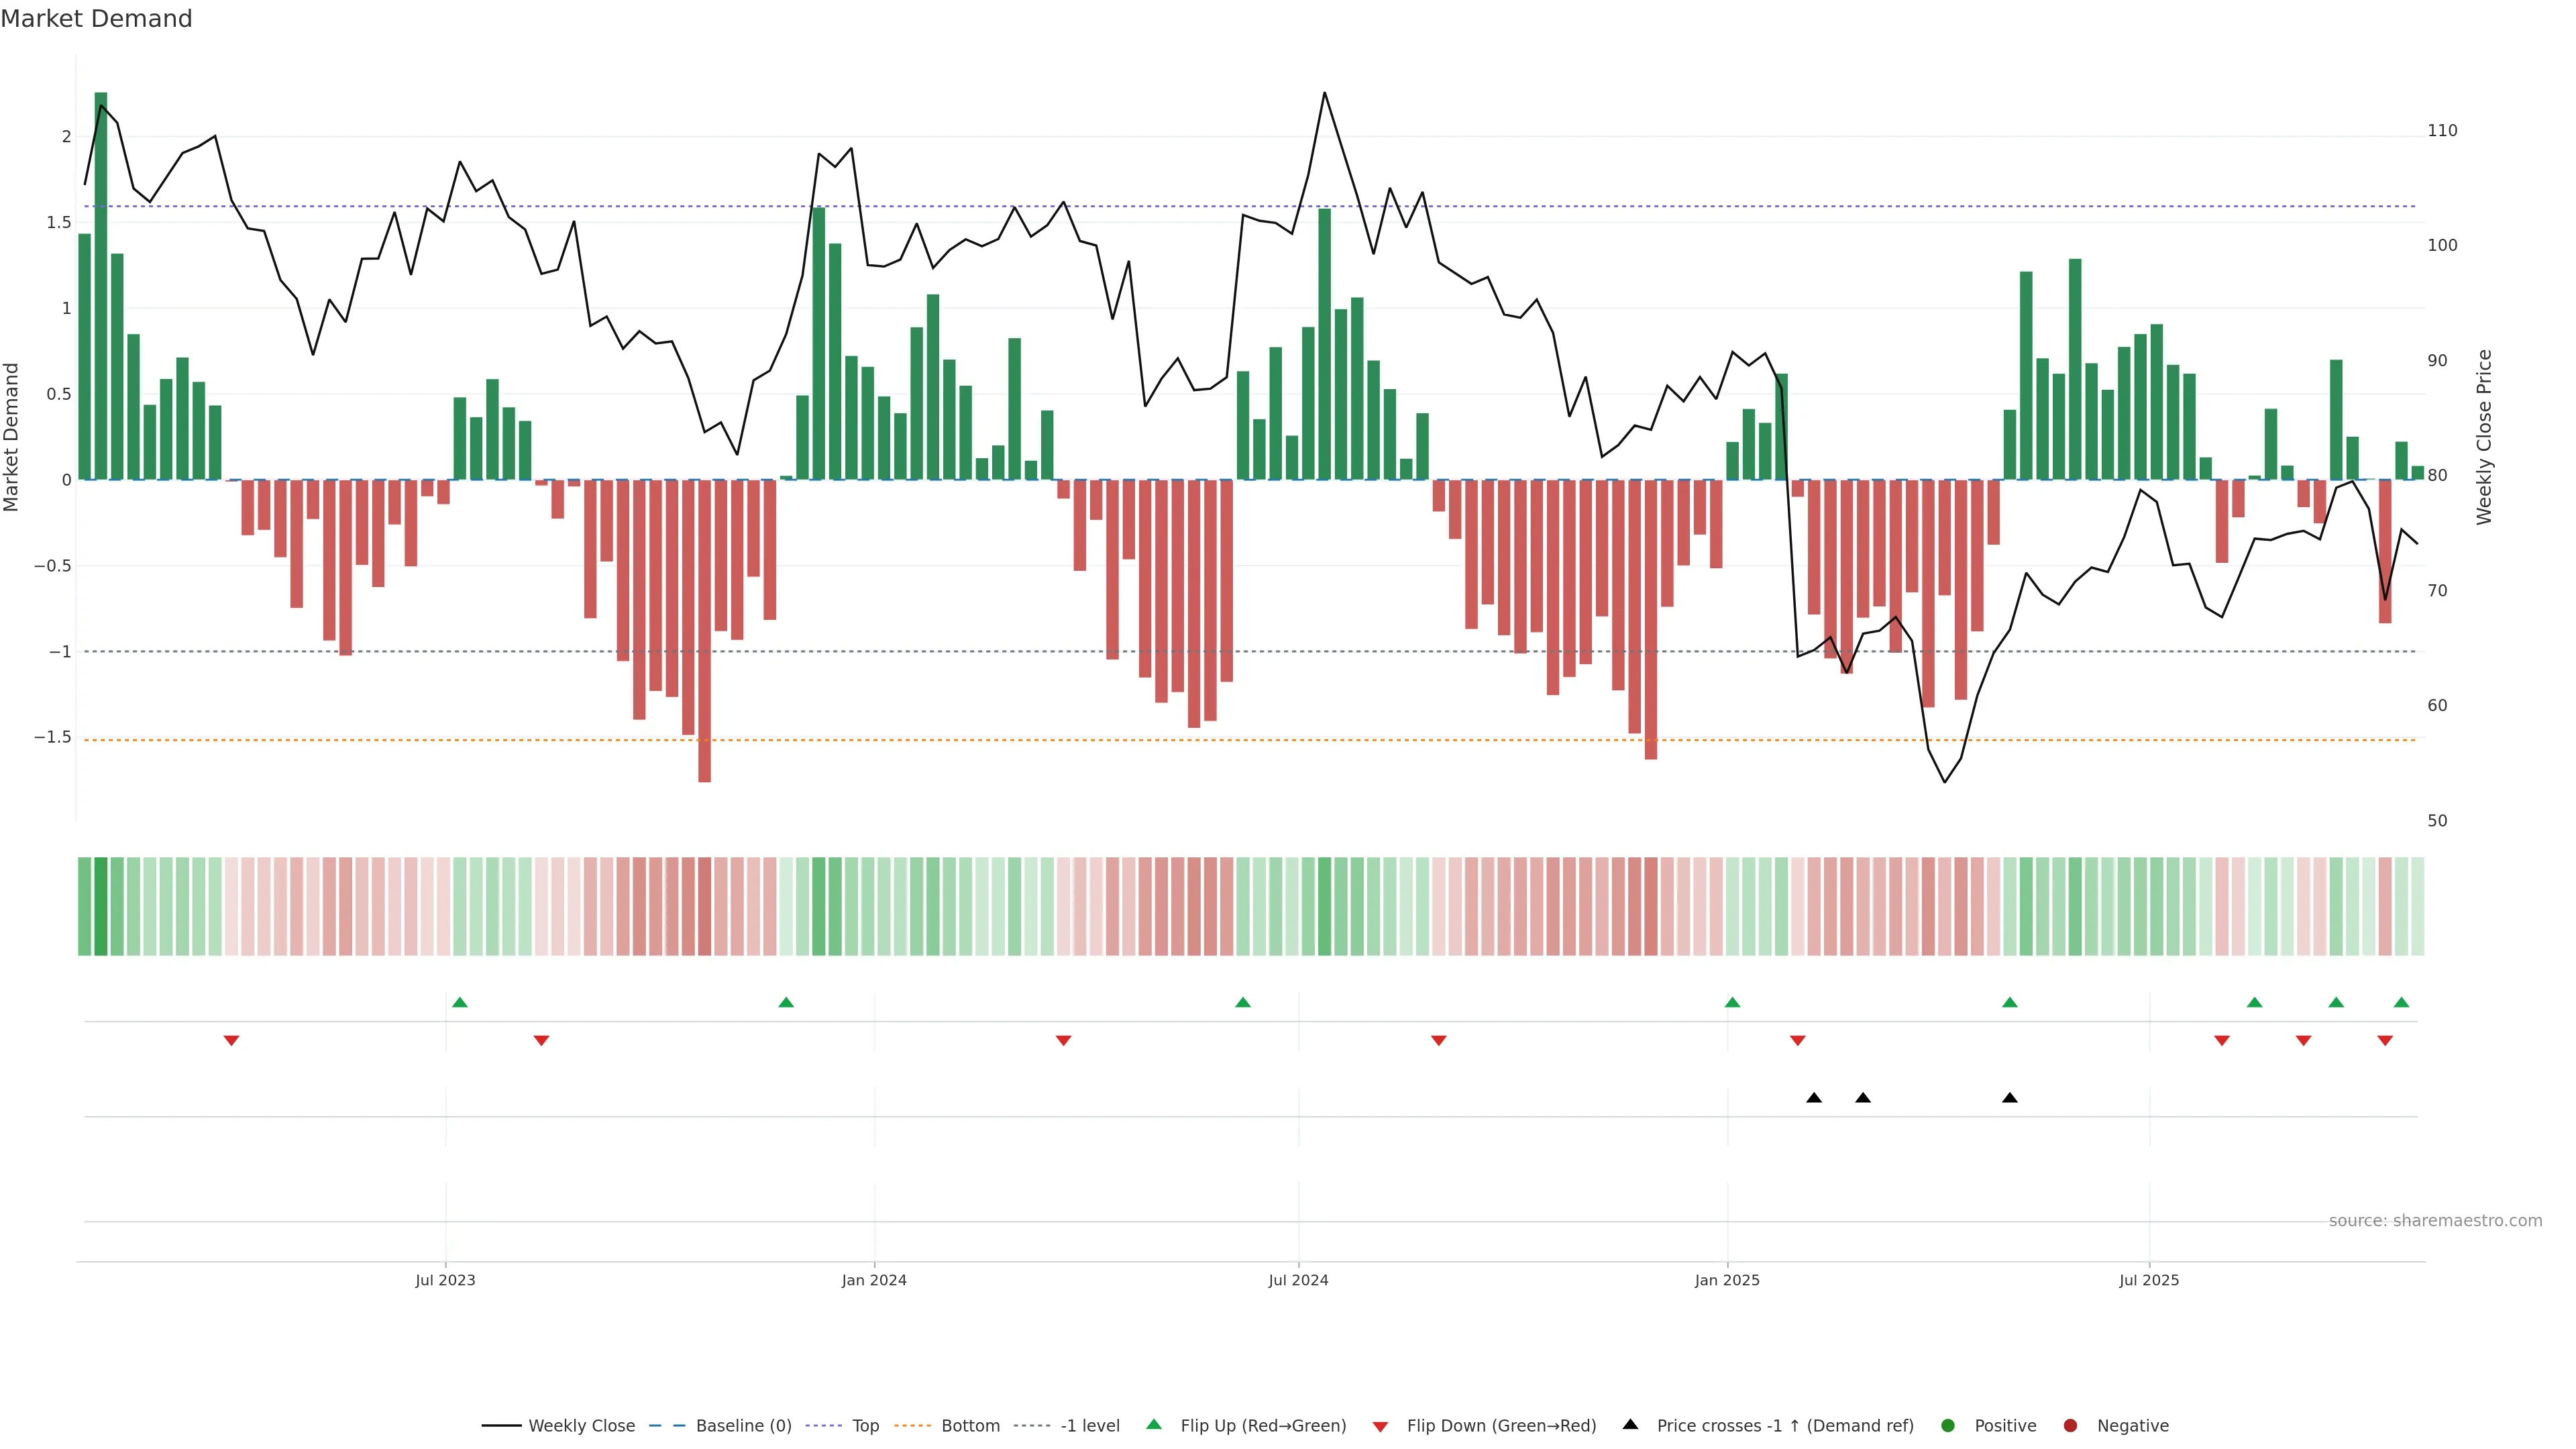The height and width of the screenshot is (1449, 2576).
Task: Click the red flip-down marker near Jan 2025
Action: (x=1797, y=1041)
